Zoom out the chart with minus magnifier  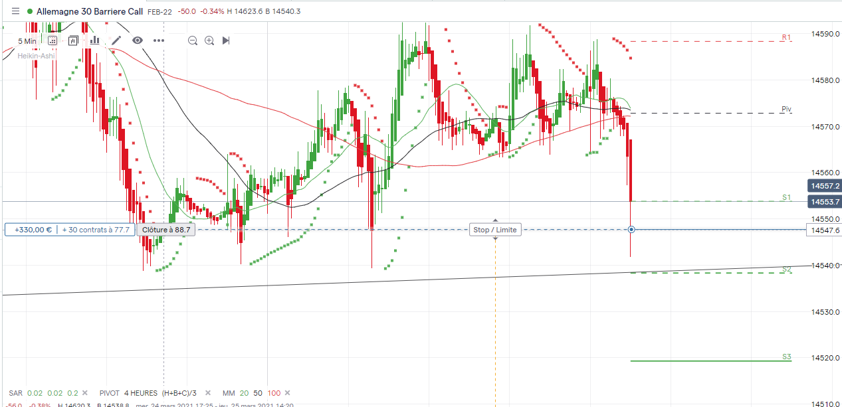(193, 41)
